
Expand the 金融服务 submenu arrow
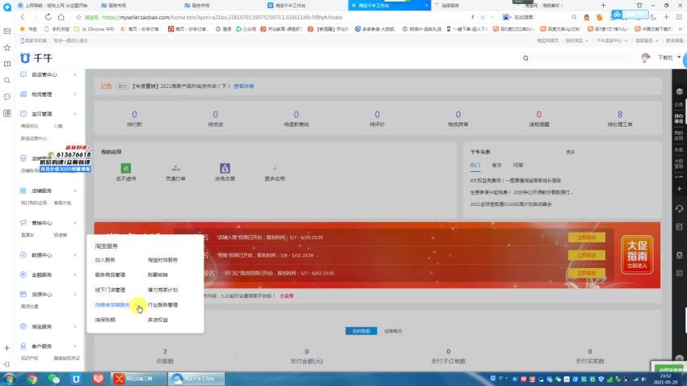coord(75,275)
